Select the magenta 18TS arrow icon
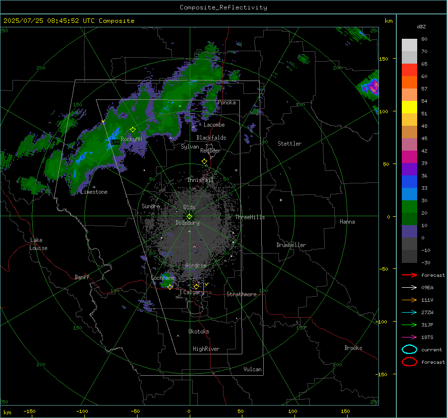447x418 pixels. point(409,337)
